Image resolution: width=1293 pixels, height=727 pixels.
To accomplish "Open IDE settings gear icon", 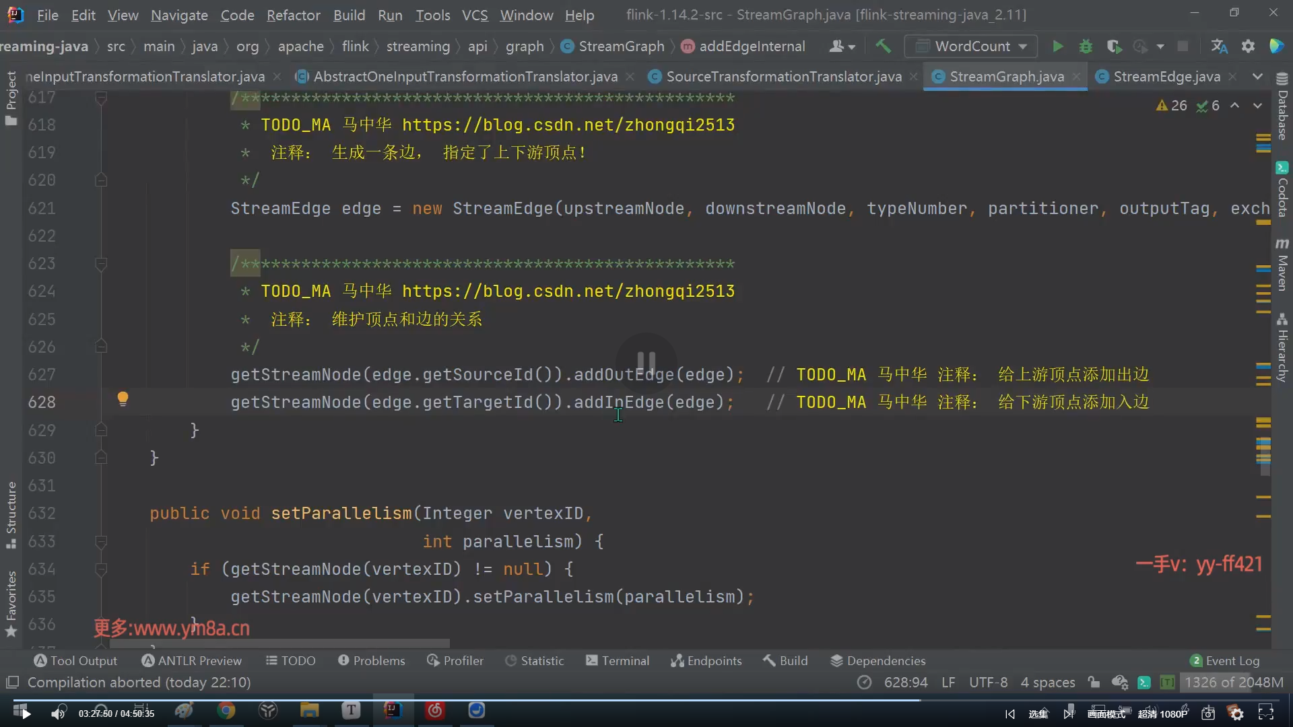I will [x=1248, y=46].
